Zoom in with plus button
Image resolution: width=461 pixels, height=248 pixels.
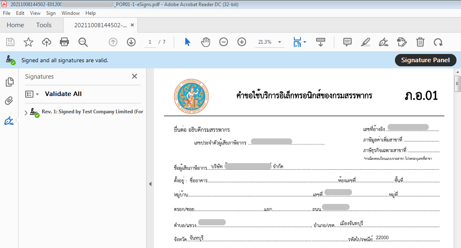[242, 42]
